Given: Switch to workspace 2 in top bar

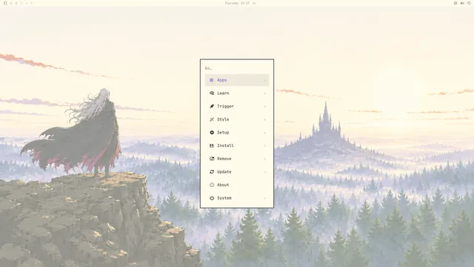Looking at the screenshot, I should point(16,3).
